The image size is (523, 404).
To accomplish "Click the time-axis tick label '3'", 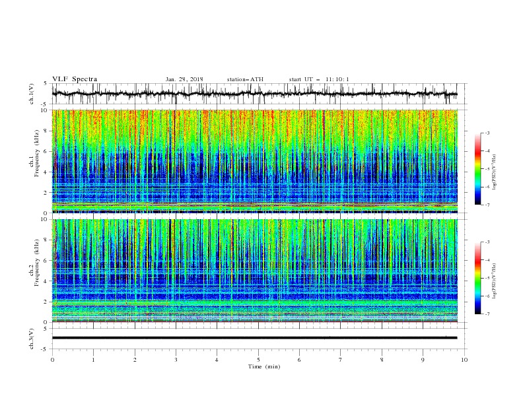I will click(176, 360).
